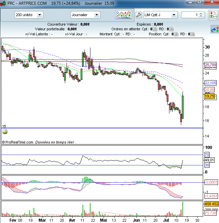
Task: Cancel pending RD orders with X icon
Action: (x=171, y=29)
